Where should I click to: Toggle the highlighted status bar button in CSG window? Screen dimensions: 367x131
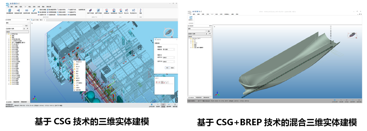(163, 105)
